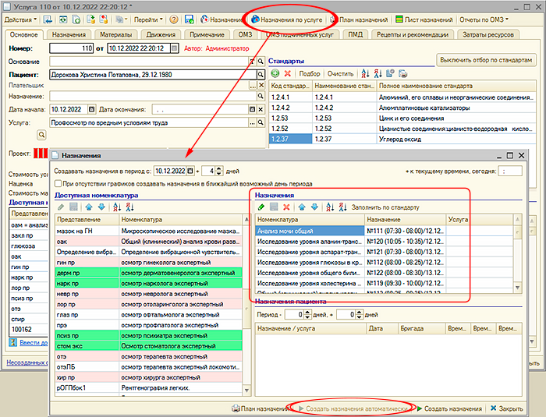Click the help question mark icon in top toolbar
The width and height of the screenshot is (546, 417).
coord(173,19)
